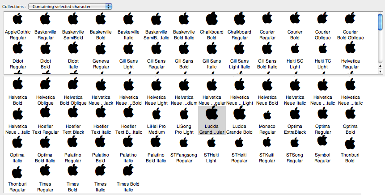This screenshot has height=195, width=385.
Task: Select the Palatino Bold Italic glyph
Action: coord(156,142)
